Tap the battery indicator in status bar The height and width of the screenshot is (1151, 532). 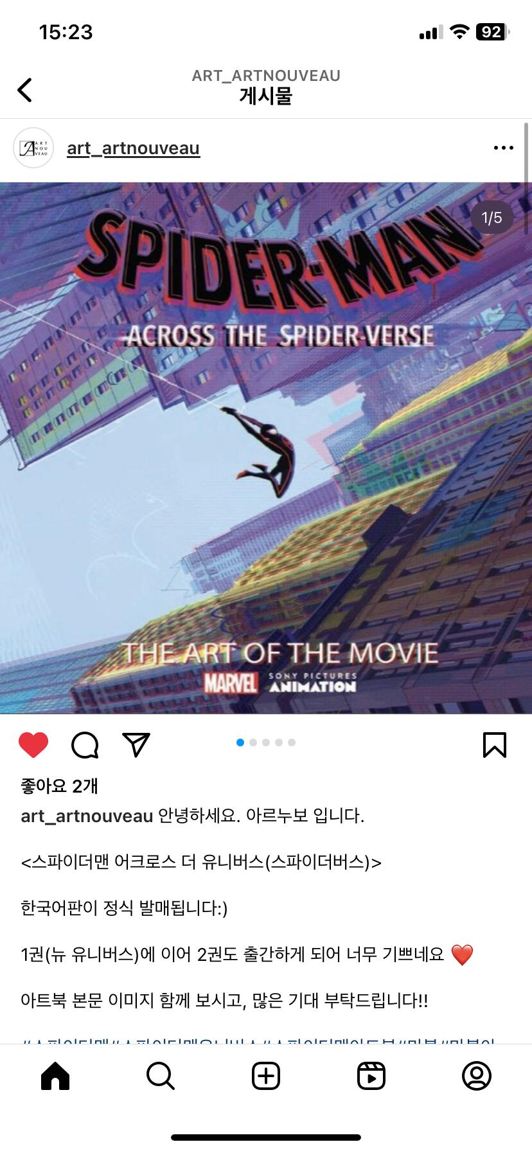point(492,32)
